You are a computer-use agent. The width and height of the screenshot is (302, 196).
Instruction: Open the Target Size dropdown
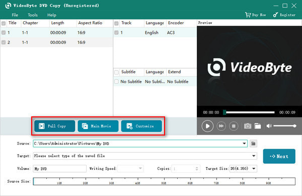(243, 169)
